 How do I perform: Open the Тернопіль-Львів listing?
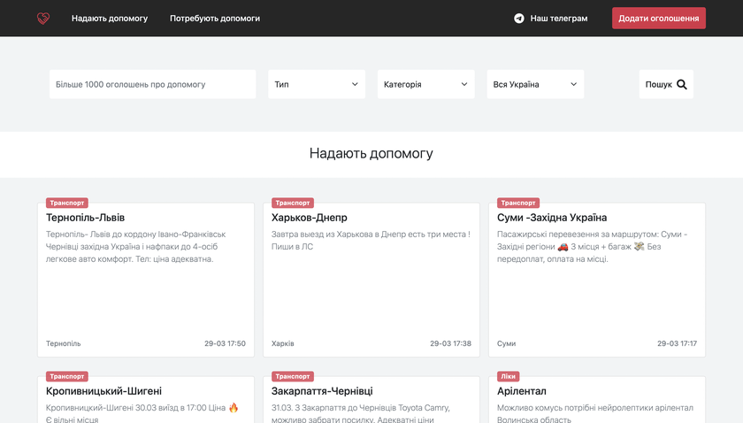pos(86,218)
